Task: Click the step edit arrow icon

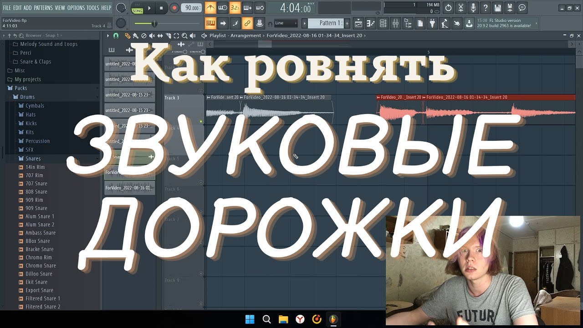Action: pyautogui.click(x=223, y=23)
